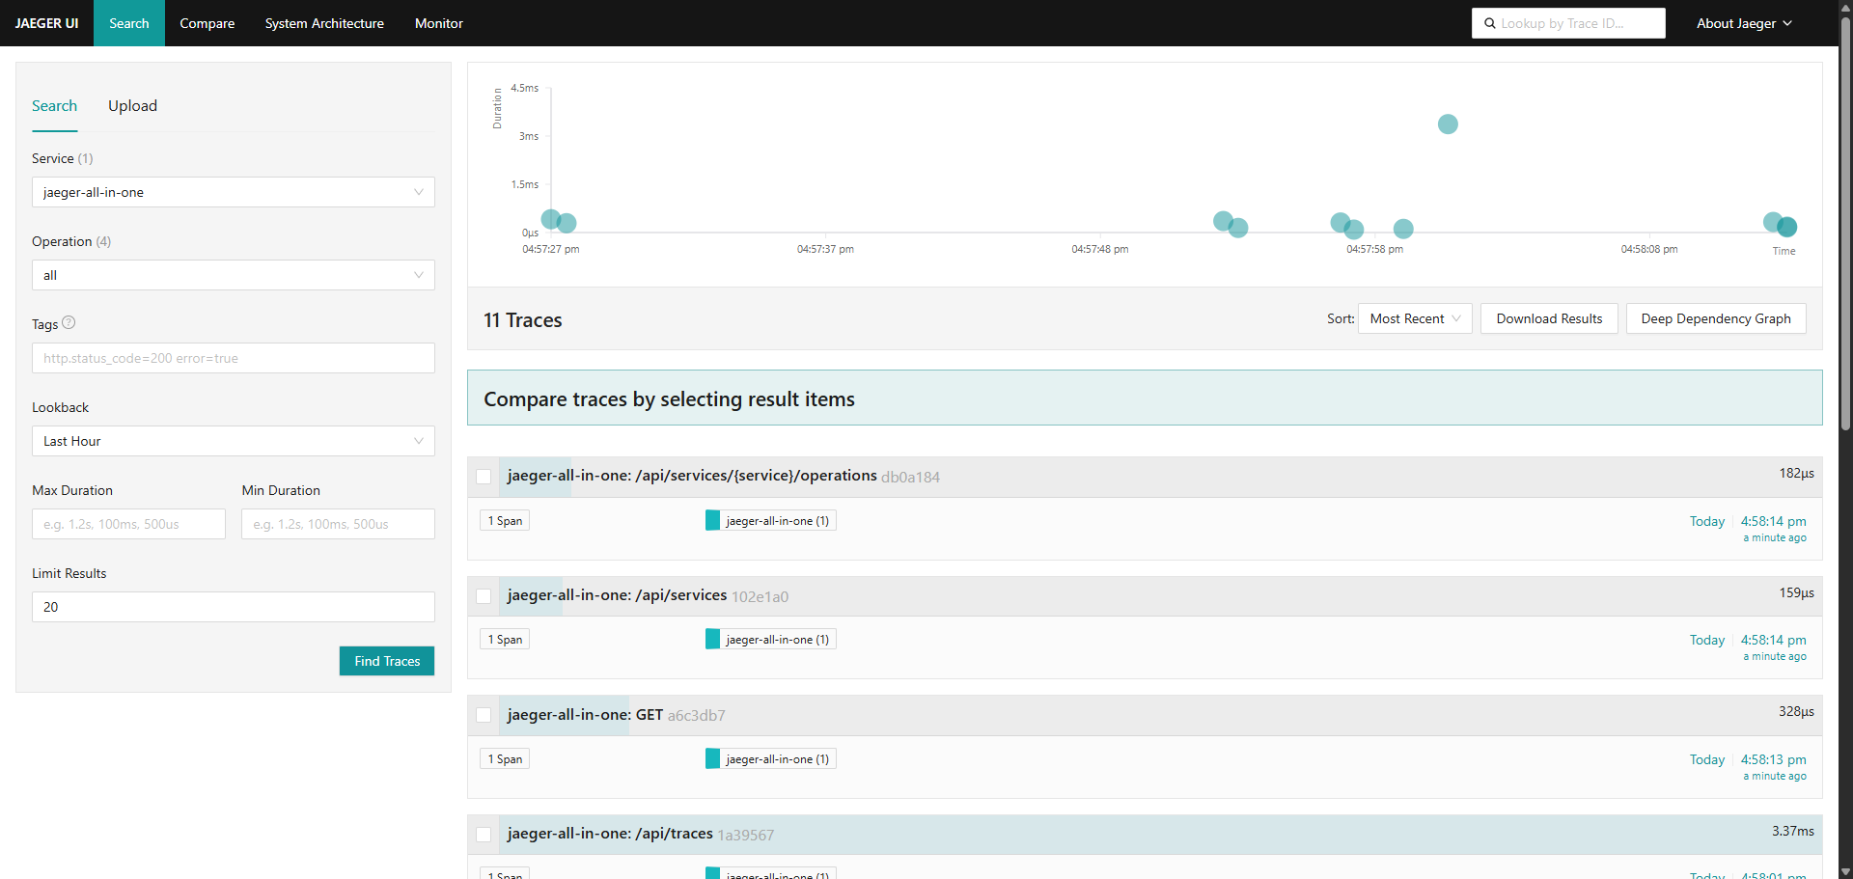Click the search magnifier in Lookup by Trace ID
The width and height of the screenshot is (1853, 879).
coord(1490,23)
